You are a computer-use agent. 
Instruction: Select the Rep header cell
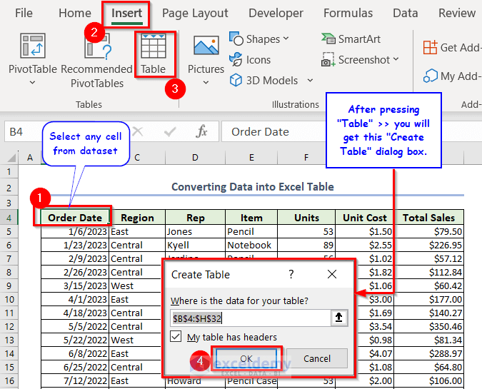pos(195,218)
